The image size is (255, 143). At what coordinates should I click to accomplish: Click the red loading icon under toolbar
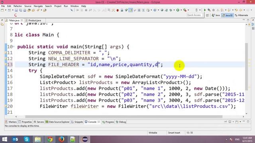click(x=16, y=15)
